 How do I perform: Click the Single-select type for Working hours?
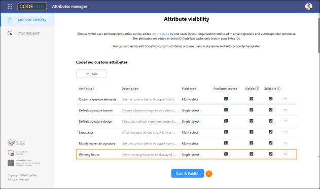point(190,155)
